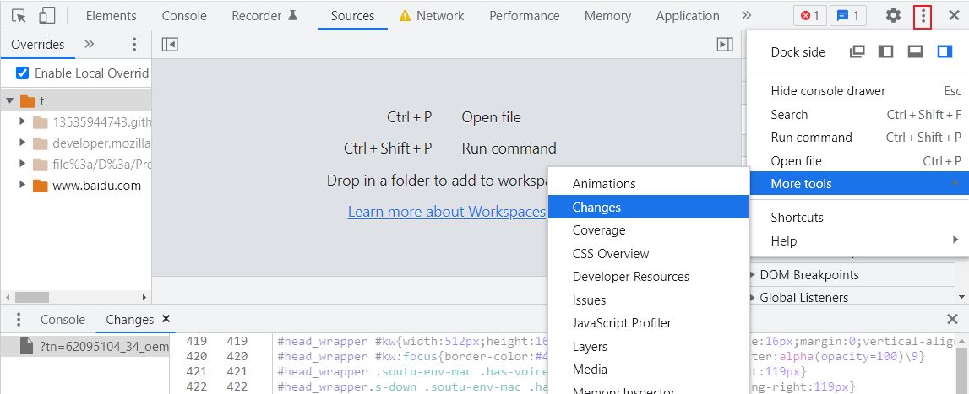Image resolution: width=969 pixels, height=394 pixels.
Task: Click the three-dot customize DevTools menu
Action: click(923, 15)
